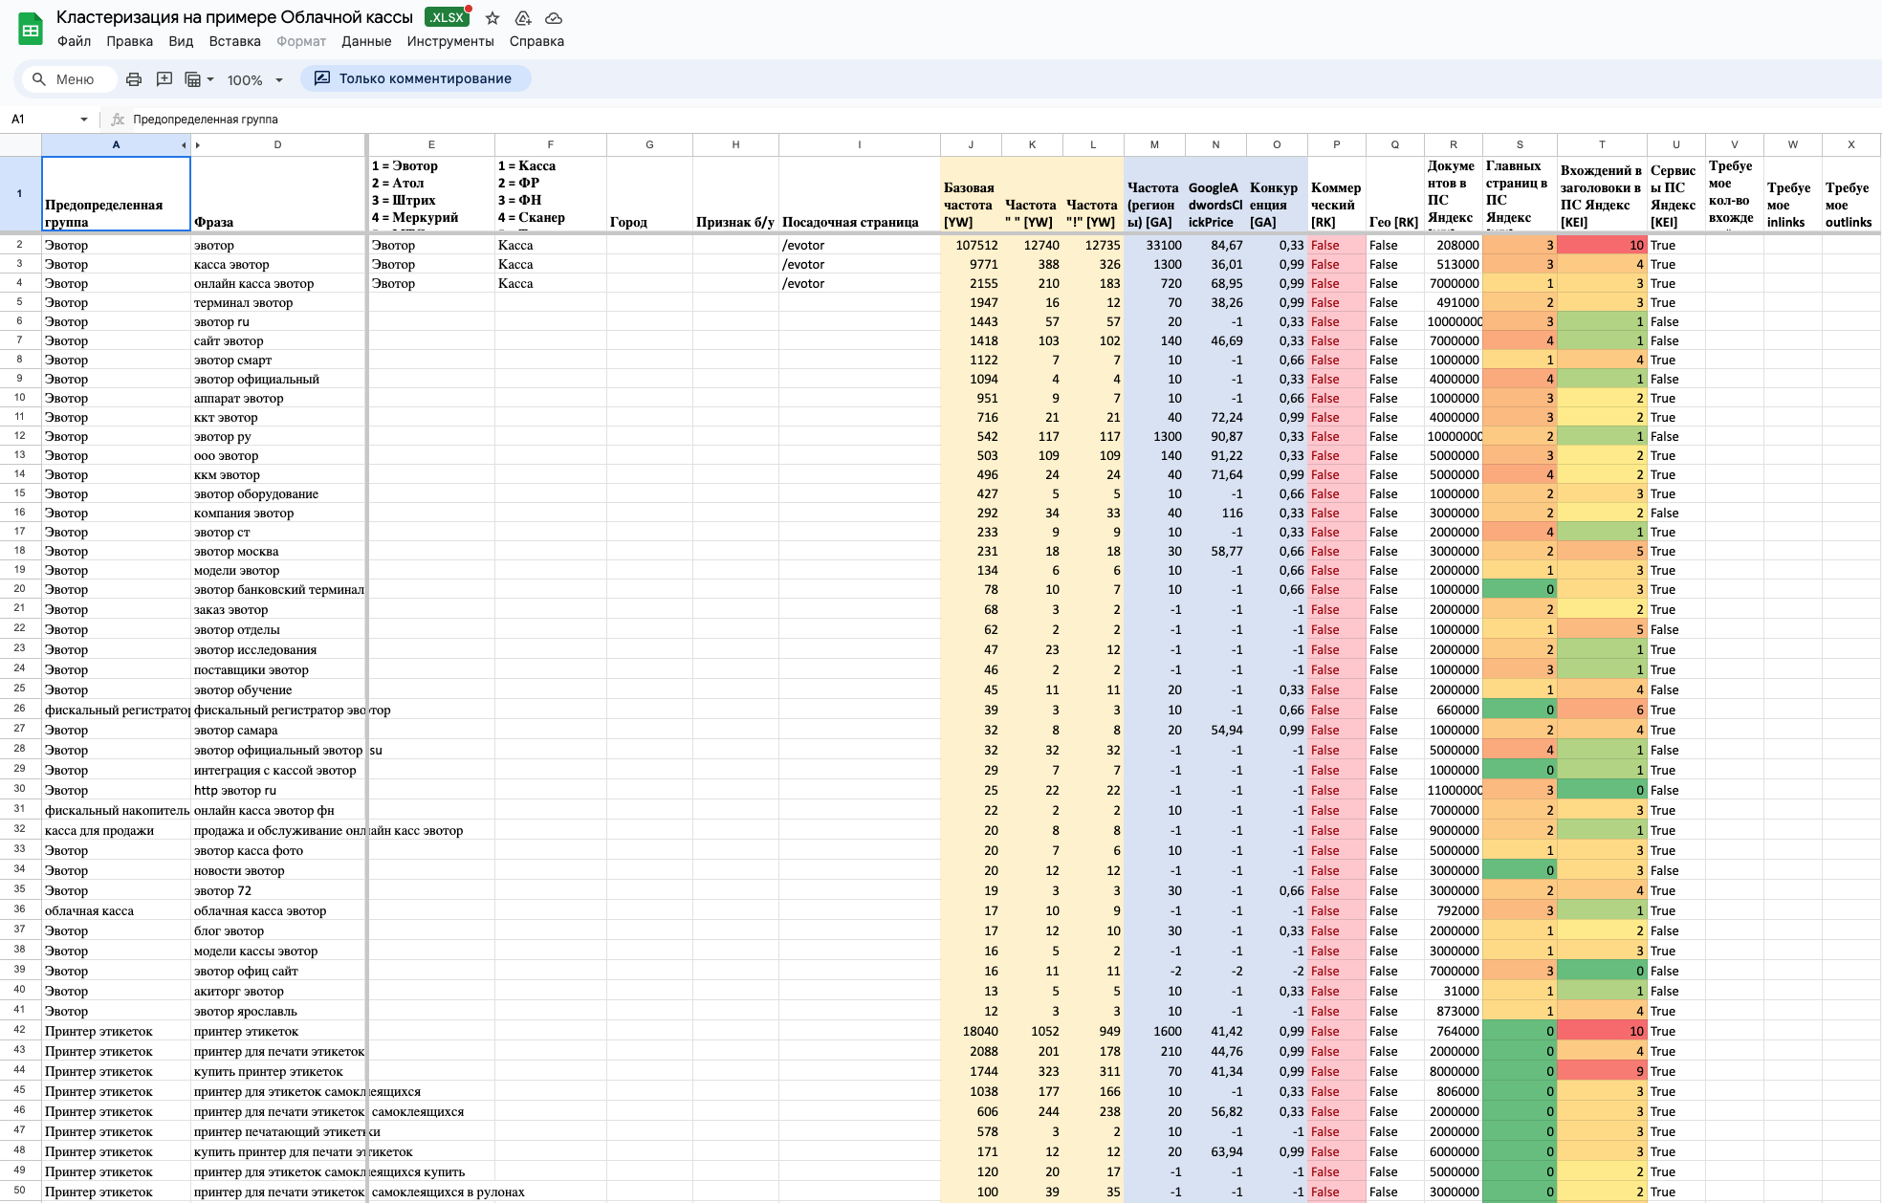Screen dimensions: 1882x1203
Task: Select the header cell Коммерческий [RK]
Action: point(1337,194)
